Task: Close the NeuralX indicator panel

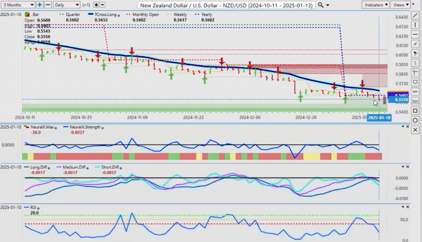Action: click(x=408, y=127)
